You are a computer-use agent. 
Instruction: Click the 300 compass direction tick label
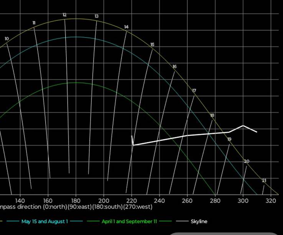pos(243,200)
